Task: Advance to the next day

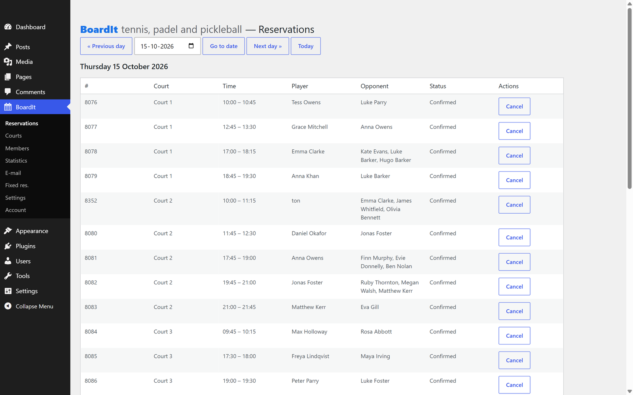Action: (267, 46)
